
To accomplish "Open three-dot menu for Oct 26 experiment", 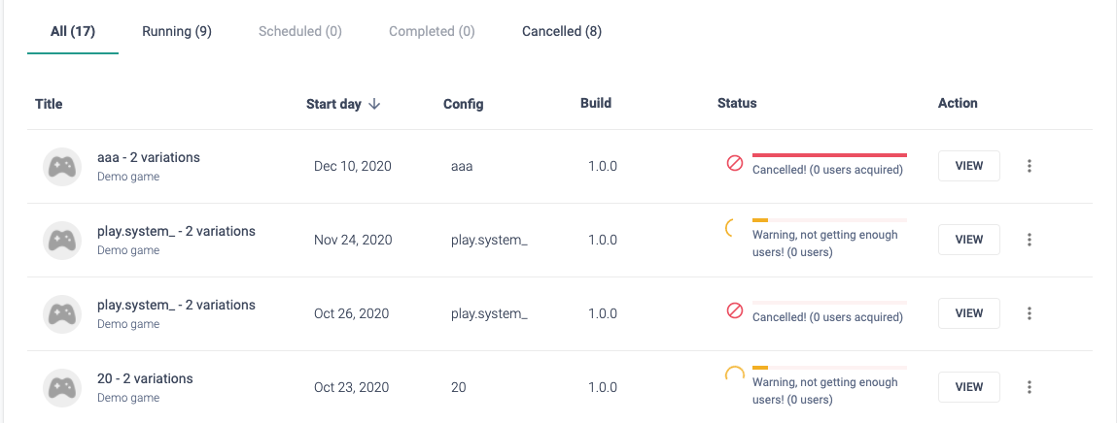I will (1030, 312).
